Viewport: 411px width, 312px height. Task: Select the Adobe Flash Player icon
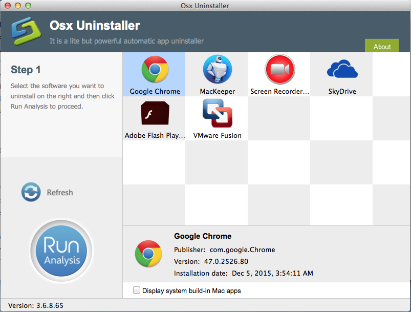click(155, 114)
